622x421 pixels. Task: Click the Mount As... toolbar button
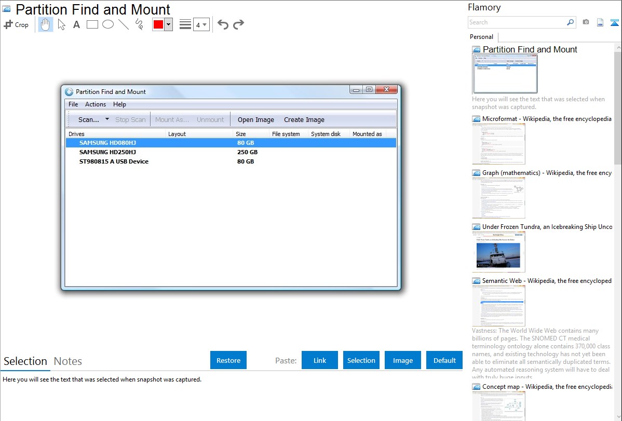pos(172,119)
